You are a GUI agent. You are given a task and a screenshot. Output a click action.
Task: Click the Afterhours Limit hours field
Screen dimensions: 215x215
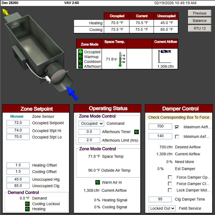tap(89, 140)
